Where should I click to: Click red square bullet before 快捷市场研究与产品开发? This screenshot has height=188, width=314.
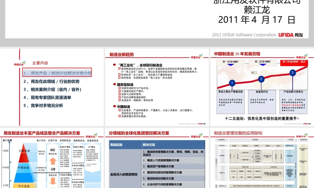tap(120, 88)
